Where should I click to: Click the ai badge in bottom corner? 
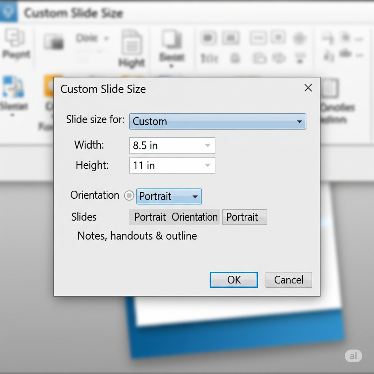pyautogui.click(x=353, y=356)
